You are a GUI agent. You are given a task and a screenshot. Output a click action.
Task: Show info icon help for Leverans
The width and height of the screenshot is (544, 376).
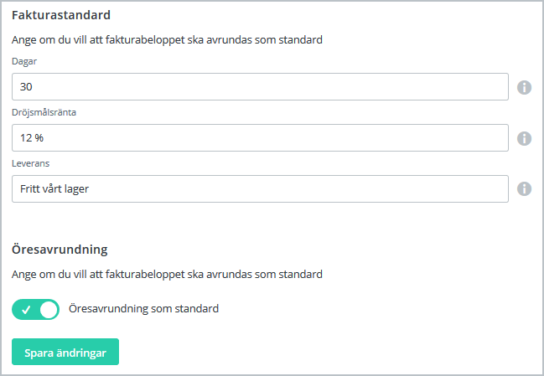[525, 189]
